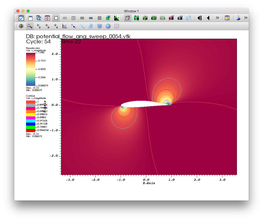Activate Navigate mode compass icon
Image resolution: width=263 pixels, height=221 pixels.
[21, 26]
